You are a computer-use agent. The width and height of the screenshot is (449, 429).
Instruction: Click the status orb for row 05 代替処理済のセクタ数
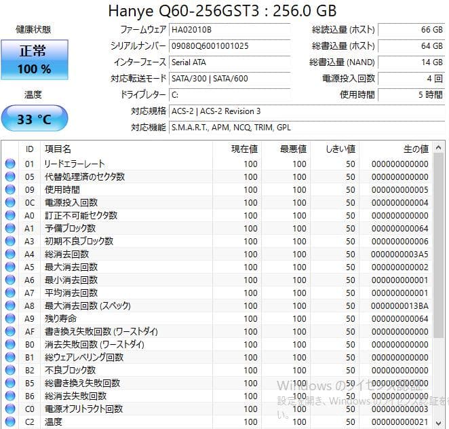[10, 176]
